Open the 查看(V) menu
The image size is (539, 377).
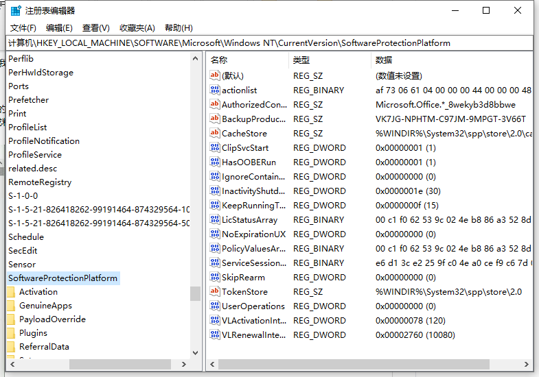coord(96,27)
